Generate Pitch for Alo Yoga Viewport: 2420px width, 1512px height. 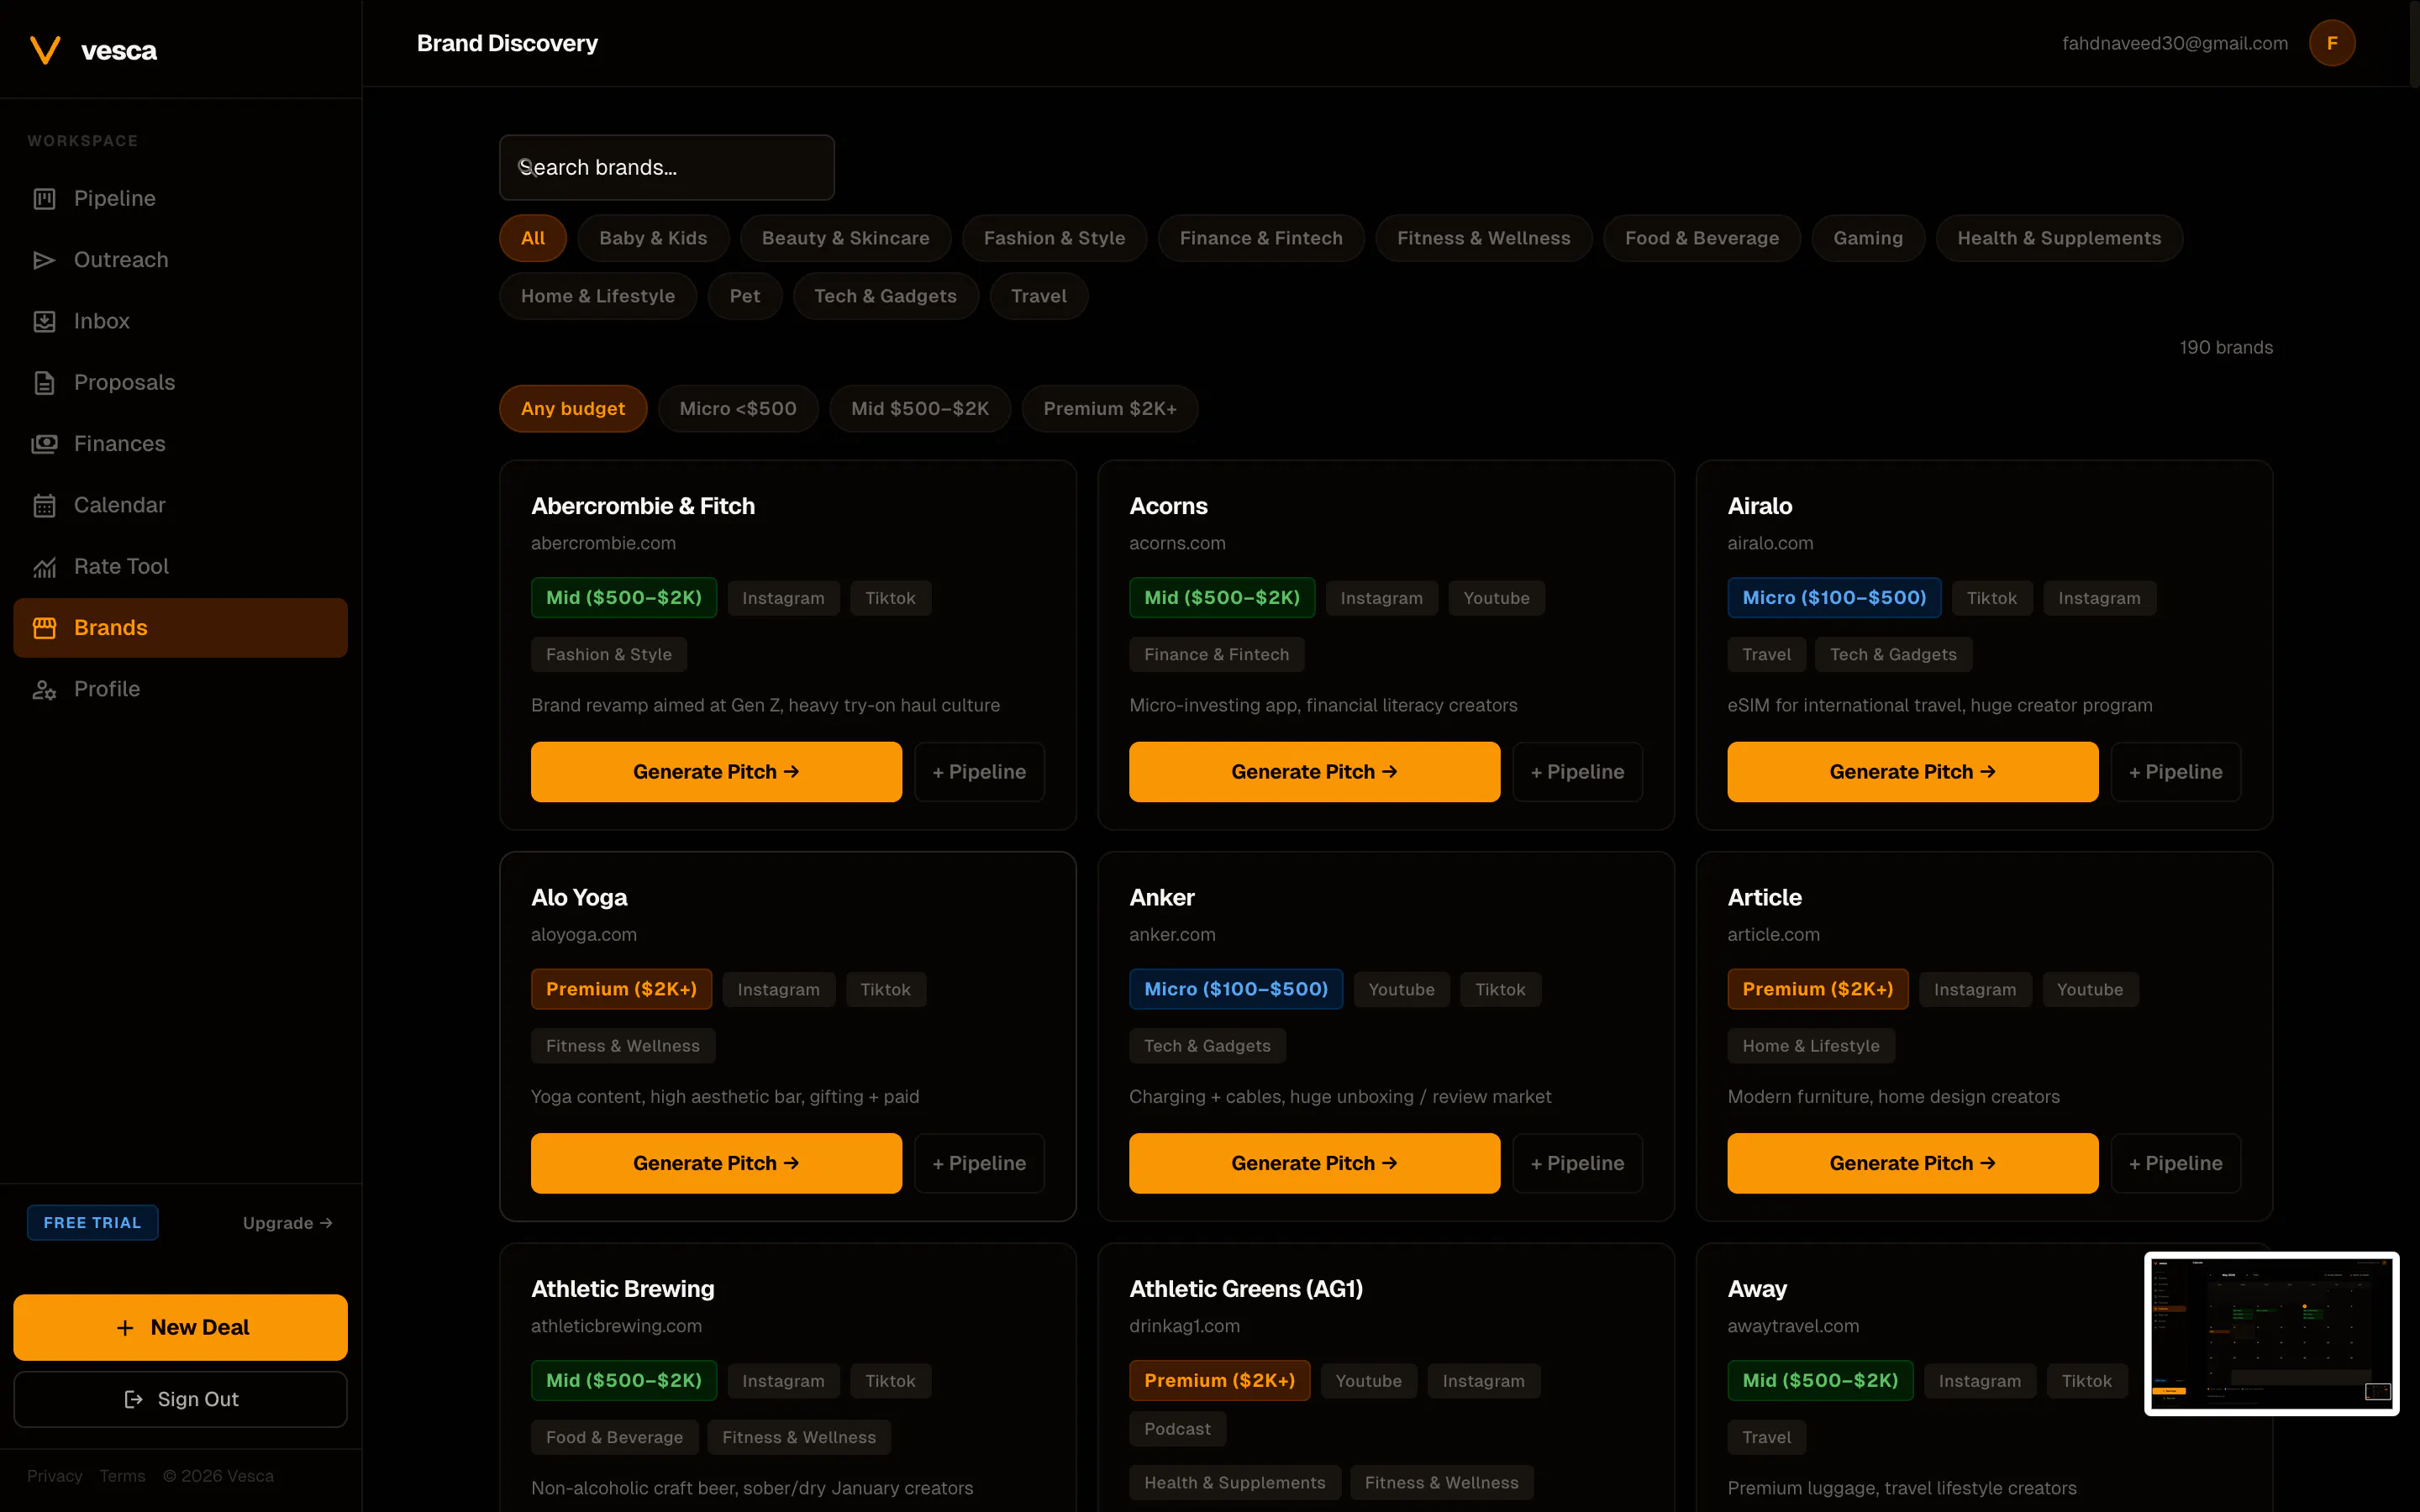tap(716, 1163)
